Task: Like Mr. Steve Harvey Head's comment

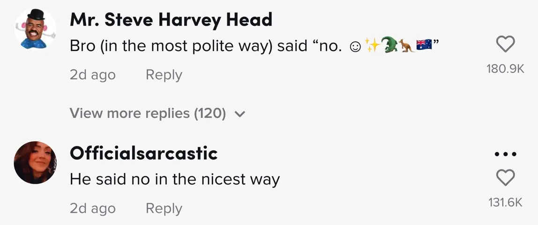Action: point(505,45)
